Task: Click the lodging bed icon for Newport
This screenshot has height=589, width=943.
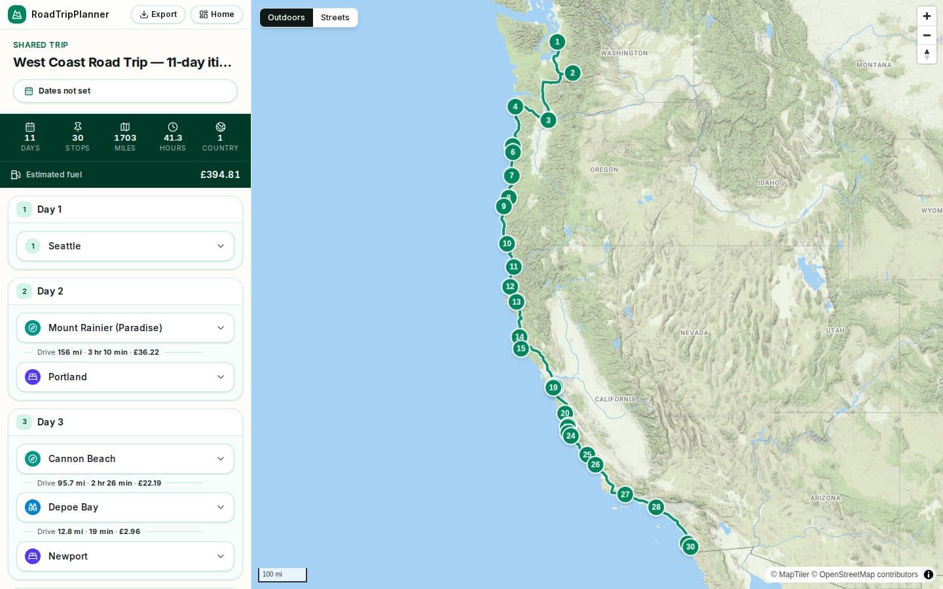Action: (33, 556)
